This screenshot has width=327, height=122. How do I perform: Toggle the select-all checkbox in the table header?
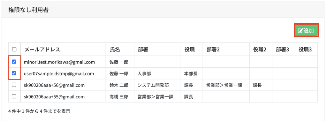(x=14, y=50)
